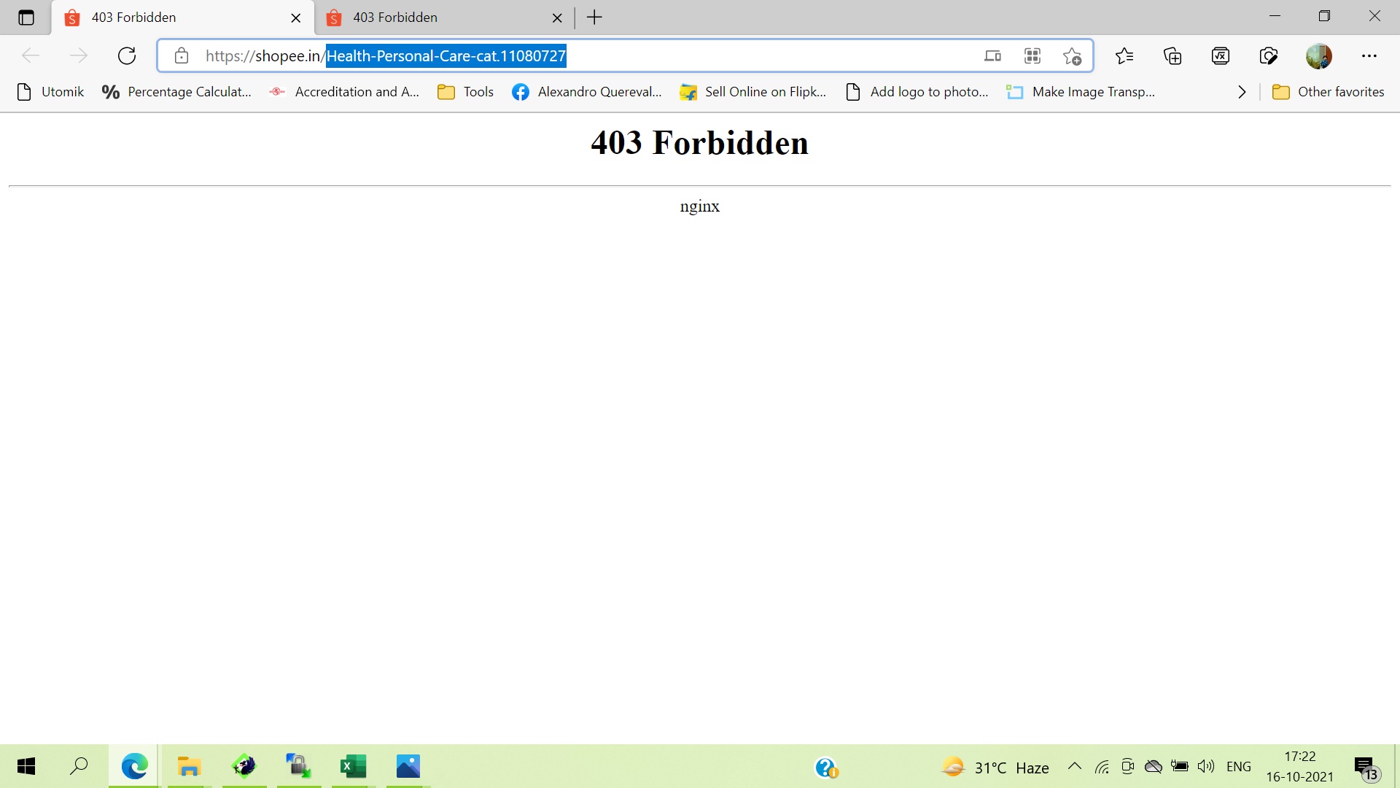Open the Sell Online on Flipkart bookmark
This screenshot has width=1400, height=788.
pos(752,92)
